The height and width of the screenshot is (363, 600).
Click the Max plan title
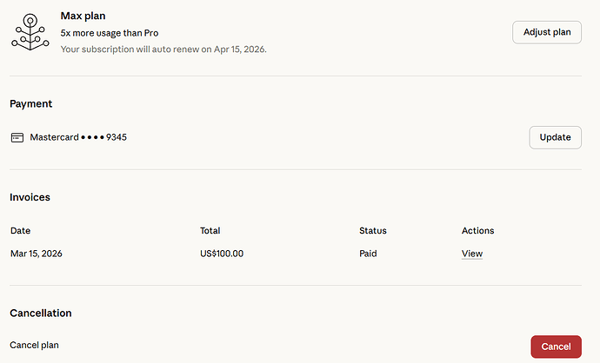click(83, 16)
